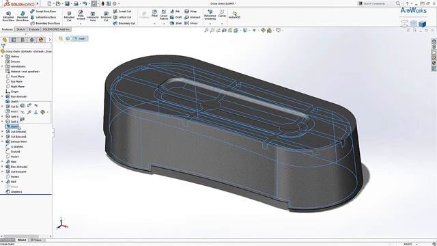Select the Mirror feature tool
Viewport: 437px width, 246px height.
(x=191, y=23)
